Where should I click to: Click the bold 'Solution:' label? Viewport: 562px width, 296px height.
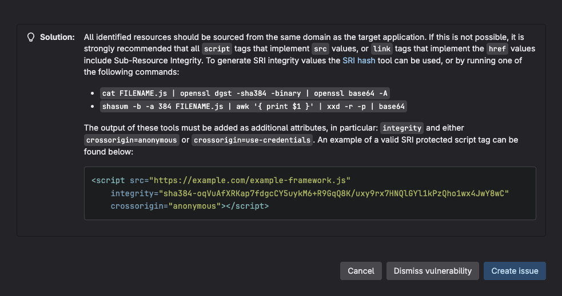pyautogui.click(x=57, y=37)
